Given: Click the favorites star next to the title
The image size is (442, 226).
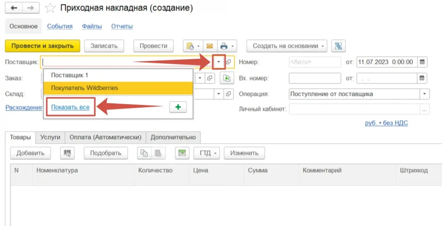Looking at the screenshot, I should coord(51,8).
